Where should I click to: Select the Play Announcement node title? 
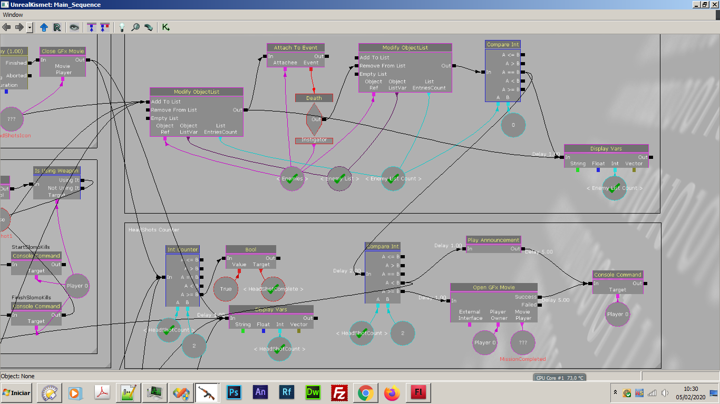pyautogui.click(x=493, y=240)
